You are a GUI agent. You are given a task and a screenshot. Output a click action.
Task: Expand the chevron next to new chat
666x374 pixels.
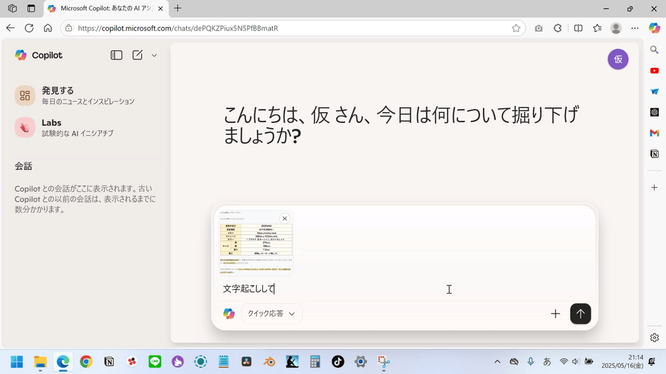[154, 55]
